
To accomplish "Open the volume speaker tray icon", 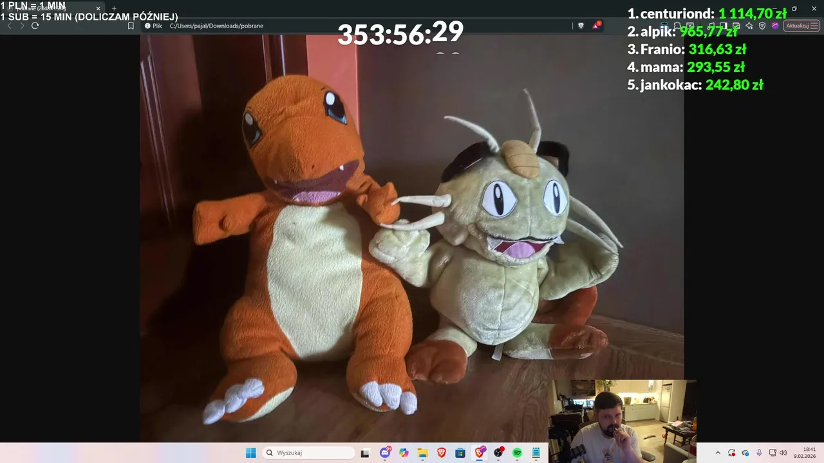I will (x=783, y=453).
